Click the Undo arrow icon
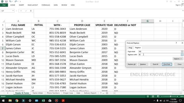Screen dimensions: 184x103 click(x=10, y=1)
